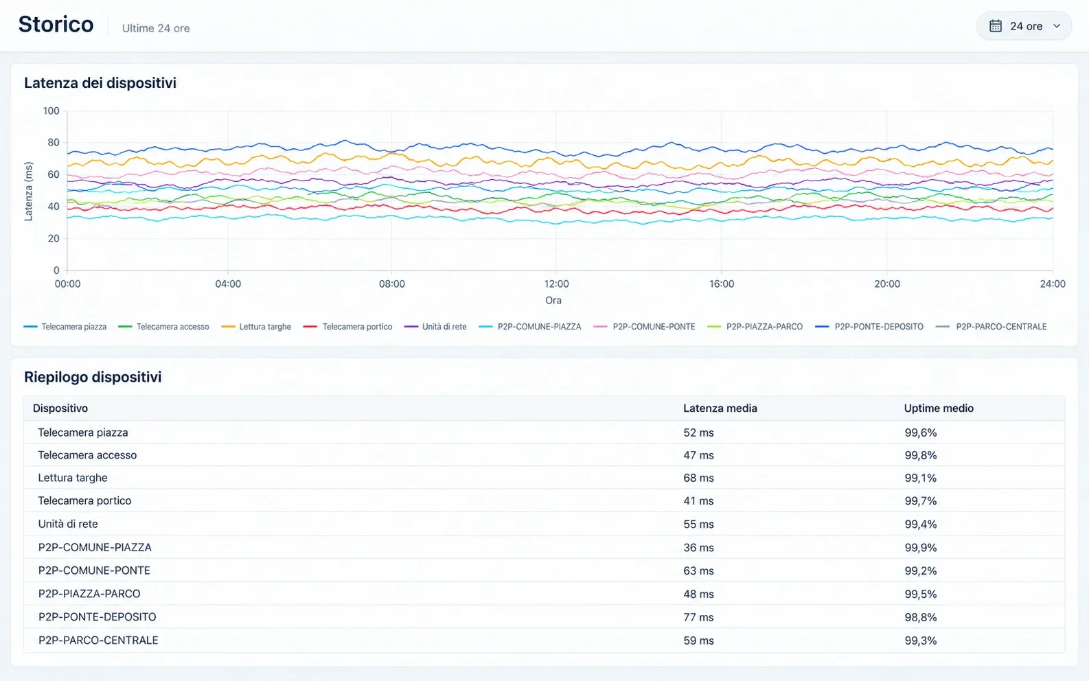Screen dimensions: 1089x681
Task: Toggle P2P-PARCO-CENTRALE legend entry
Action: click(x=991, y=327)
